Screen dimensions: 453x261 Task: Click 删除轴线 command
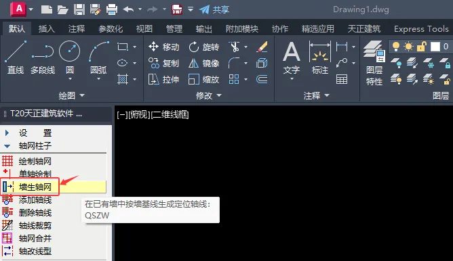point(35,212)
